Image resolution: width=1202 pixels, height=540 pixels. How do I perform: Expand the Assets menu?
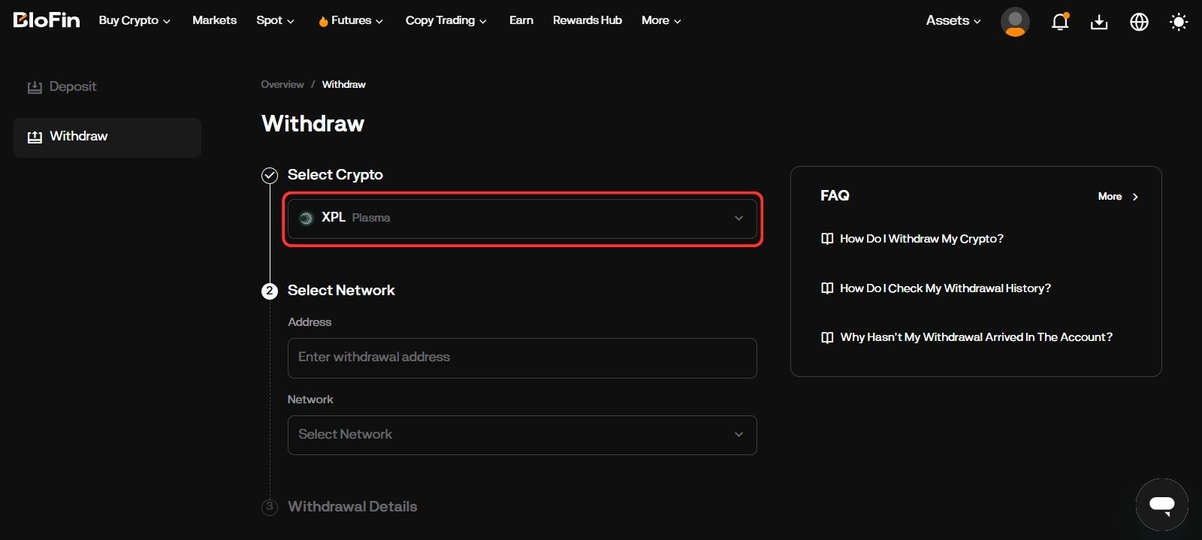click(x=953, y=21)
